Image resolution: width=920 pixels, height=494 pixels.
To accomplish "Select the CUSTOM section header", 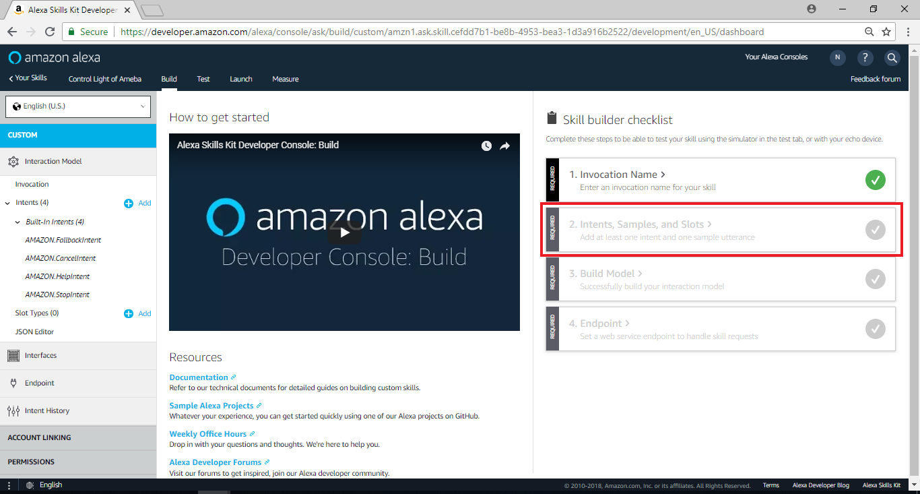I will pyautogui.click(x=78, y=135).
